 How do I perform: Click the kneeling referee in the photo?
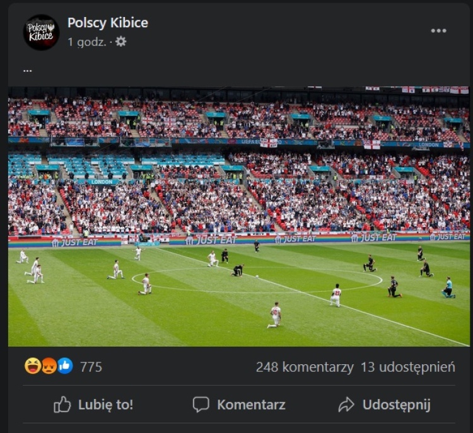448,287
